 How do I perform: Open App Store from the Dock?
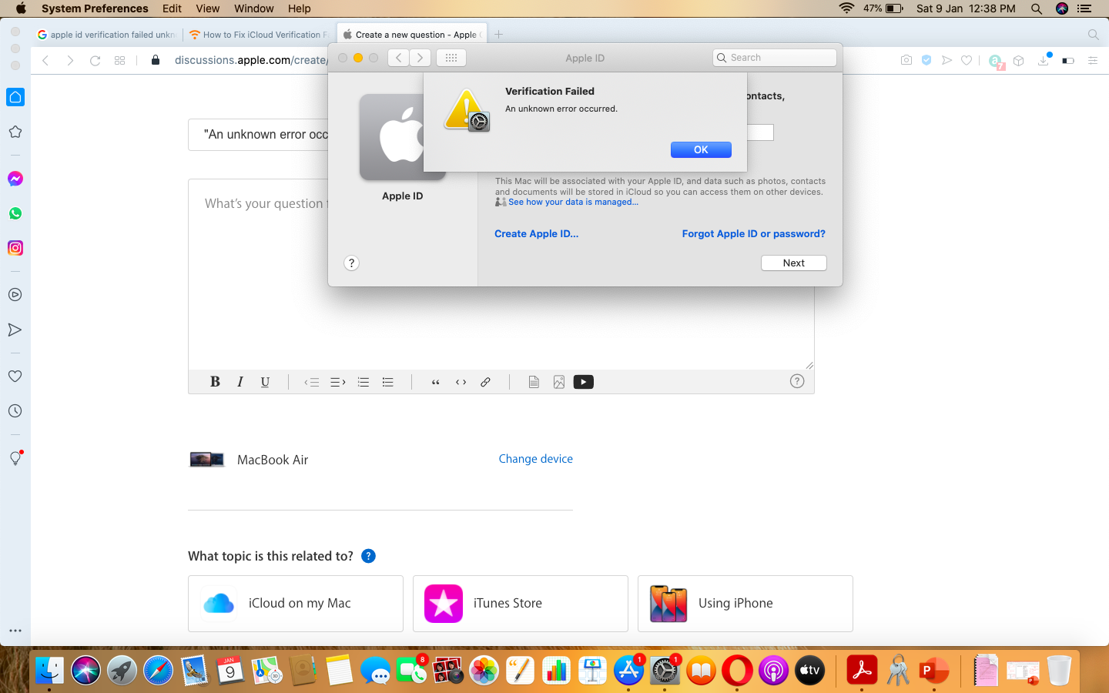tap(628, 671)
